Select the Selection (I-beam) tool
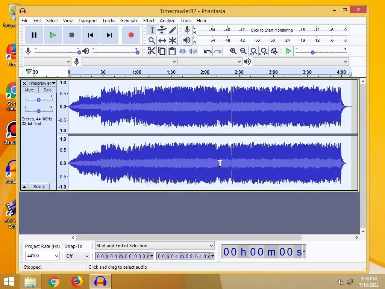385x289 pixels. (x=152, y=30)
